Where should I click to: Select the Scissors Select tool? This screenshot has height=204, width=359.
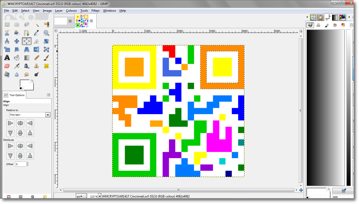tap(7, 33)
